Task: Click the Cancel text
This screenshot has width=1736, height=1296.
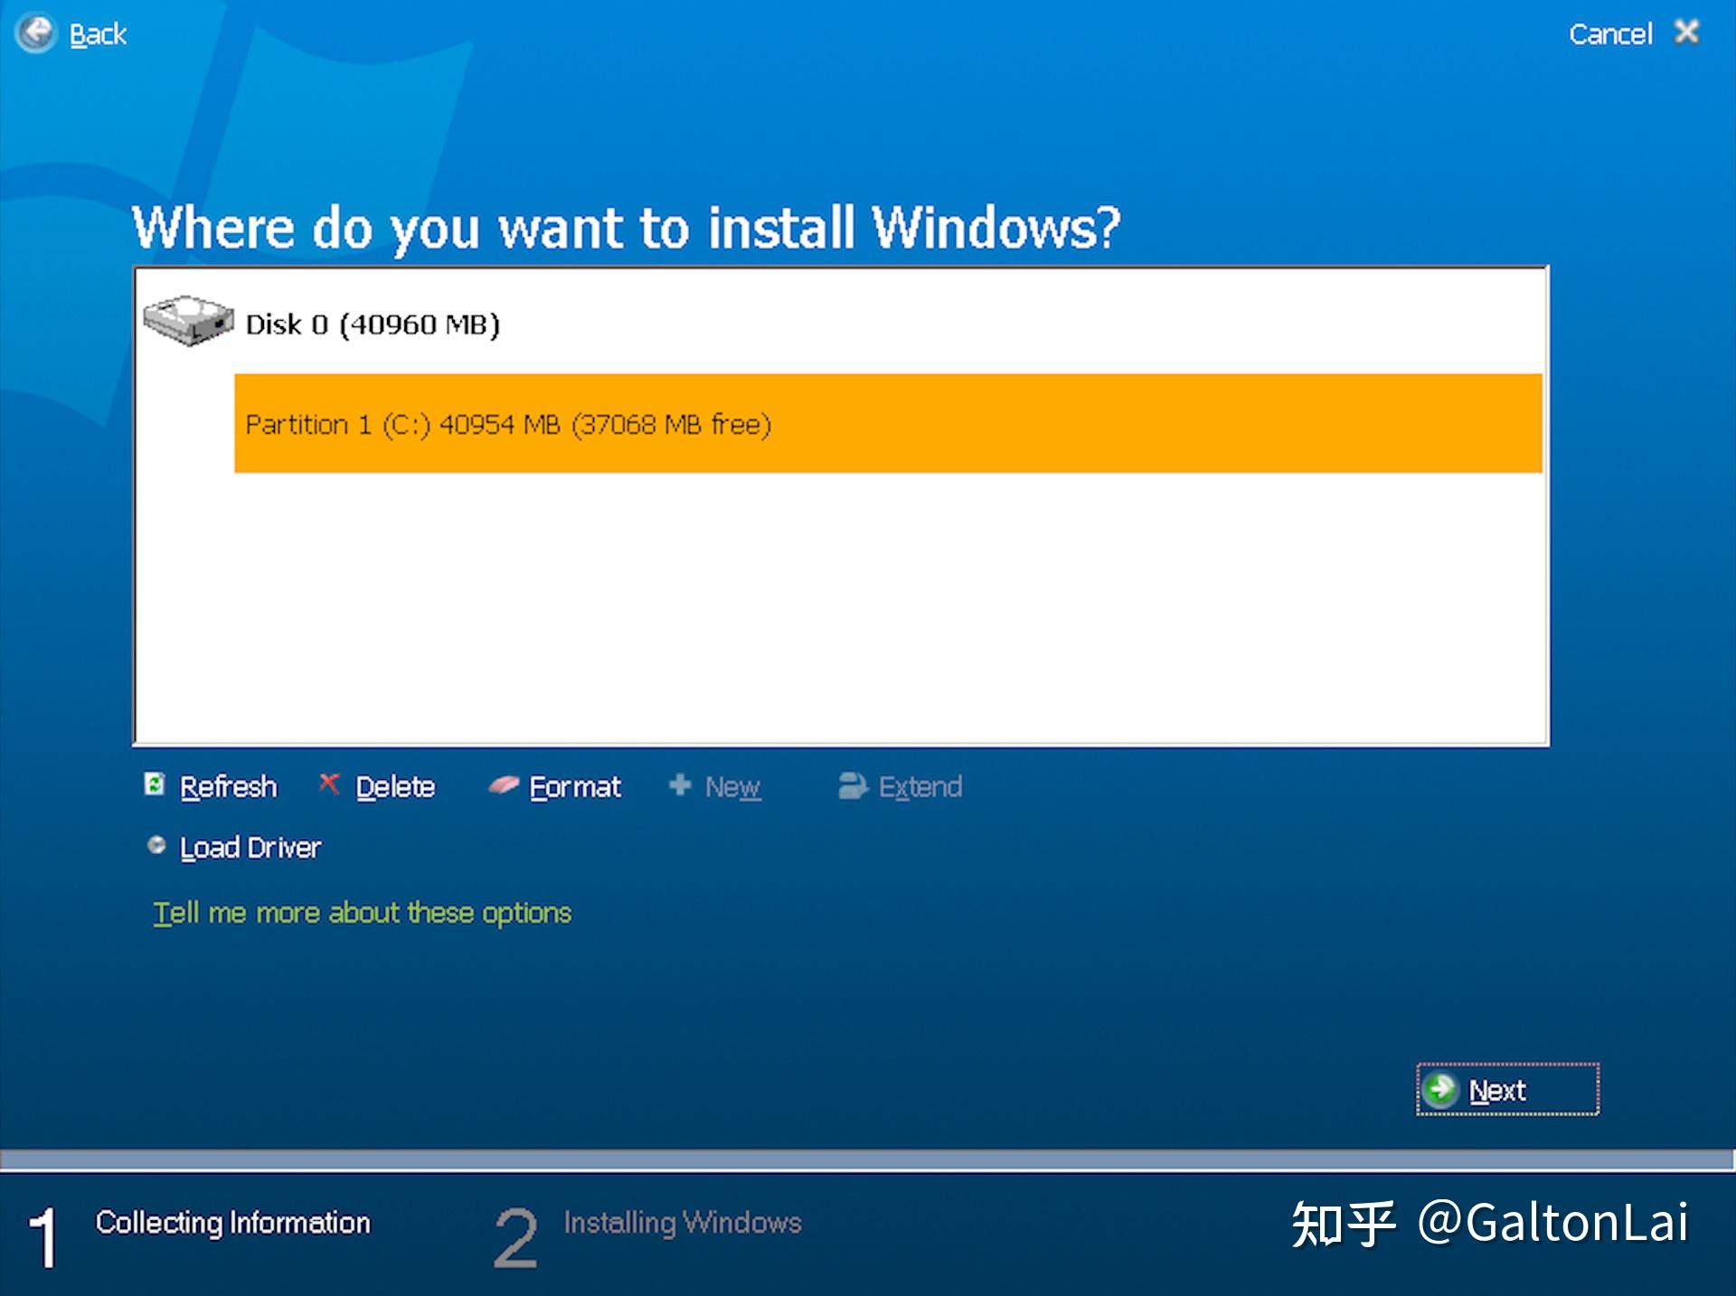Action: coord(1610,34)
